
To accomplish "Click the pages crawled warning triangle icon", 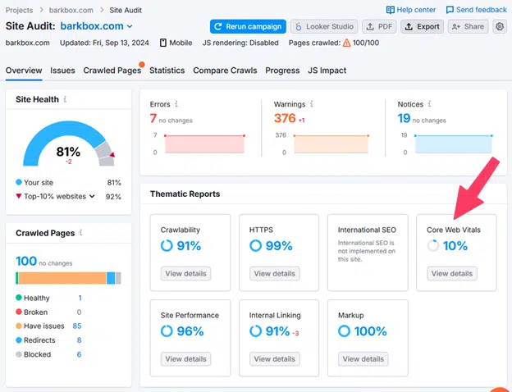I will [x=347, y=43].
